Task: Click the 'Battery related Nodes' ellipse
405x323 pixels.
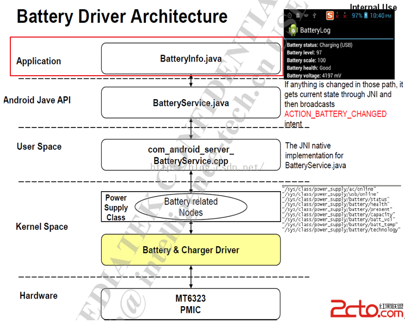Action: [191, 207]
